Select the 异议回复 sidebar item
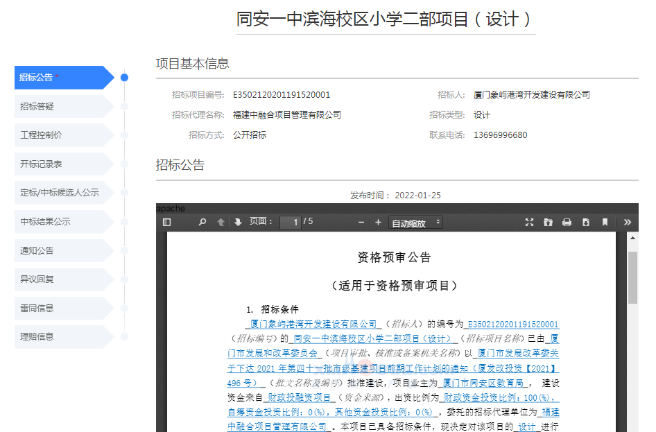 pos(62,279)
